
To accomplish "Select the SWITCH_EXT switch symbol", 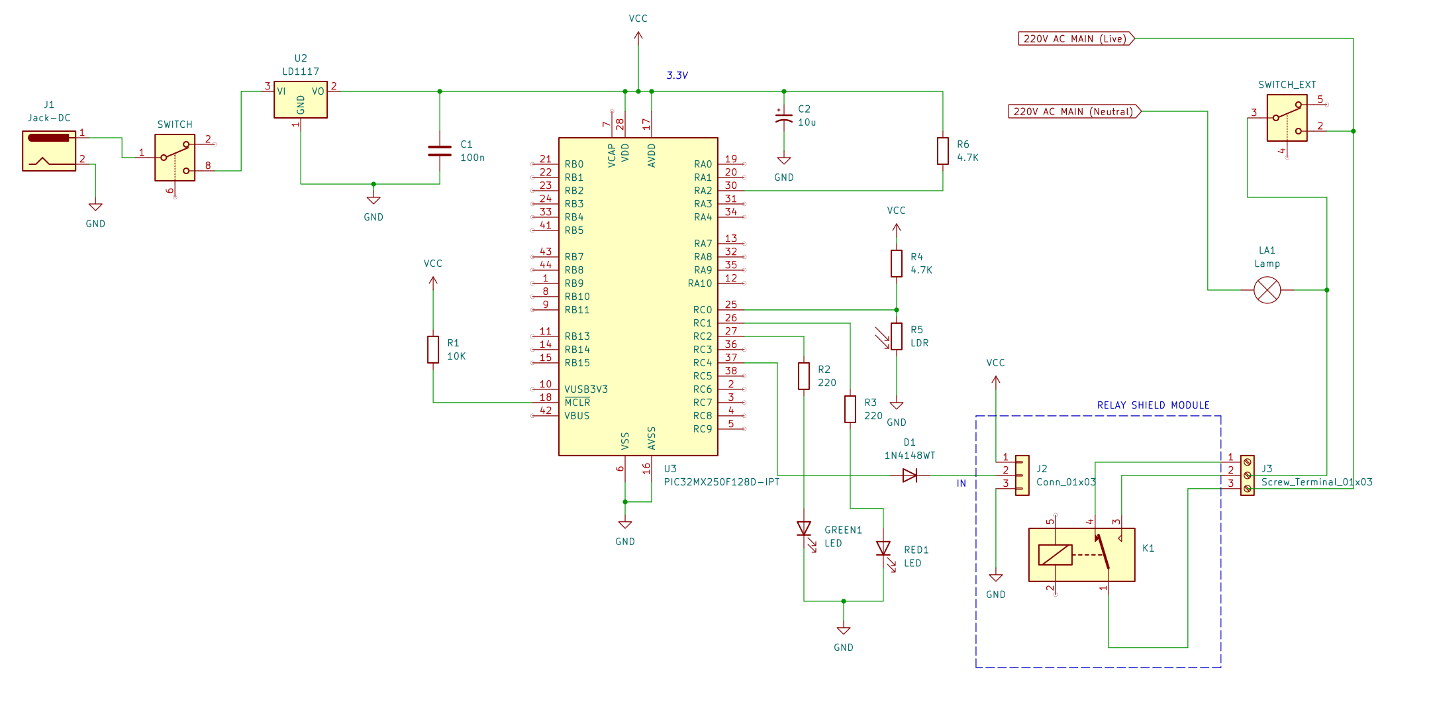I will [x=1287, y=118].
